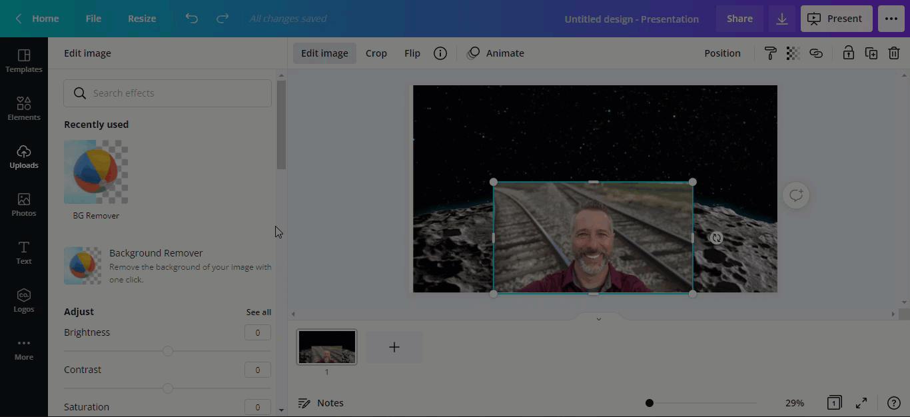Click the download arrow icon
The width and height of the screenshot is (910, 417).
(782, 19)
